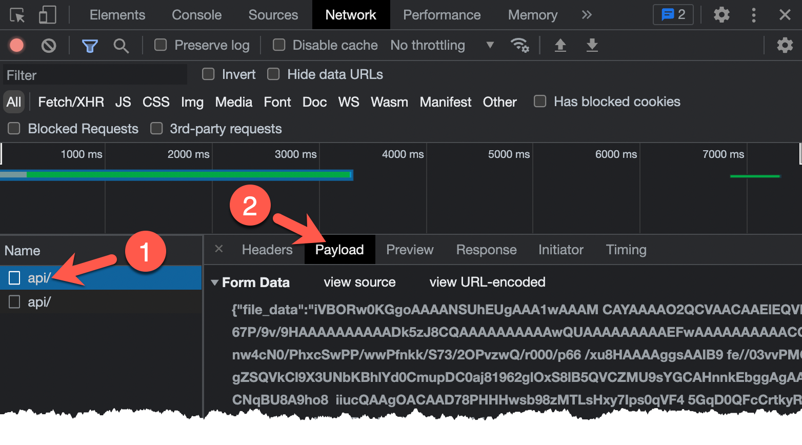Viewport: 802px width, 445px height.
Task: Click the inspect element picker icon
Action: (x=17, y=15)
